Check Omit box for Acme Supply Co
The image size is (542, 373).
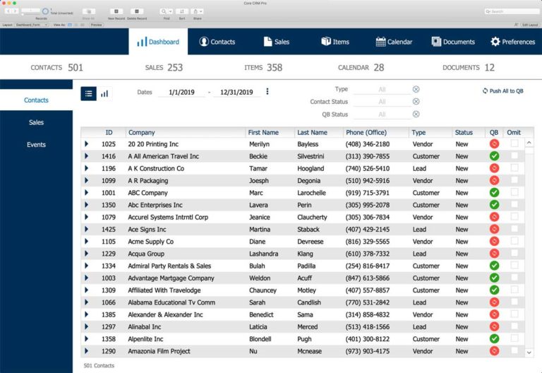514,241
